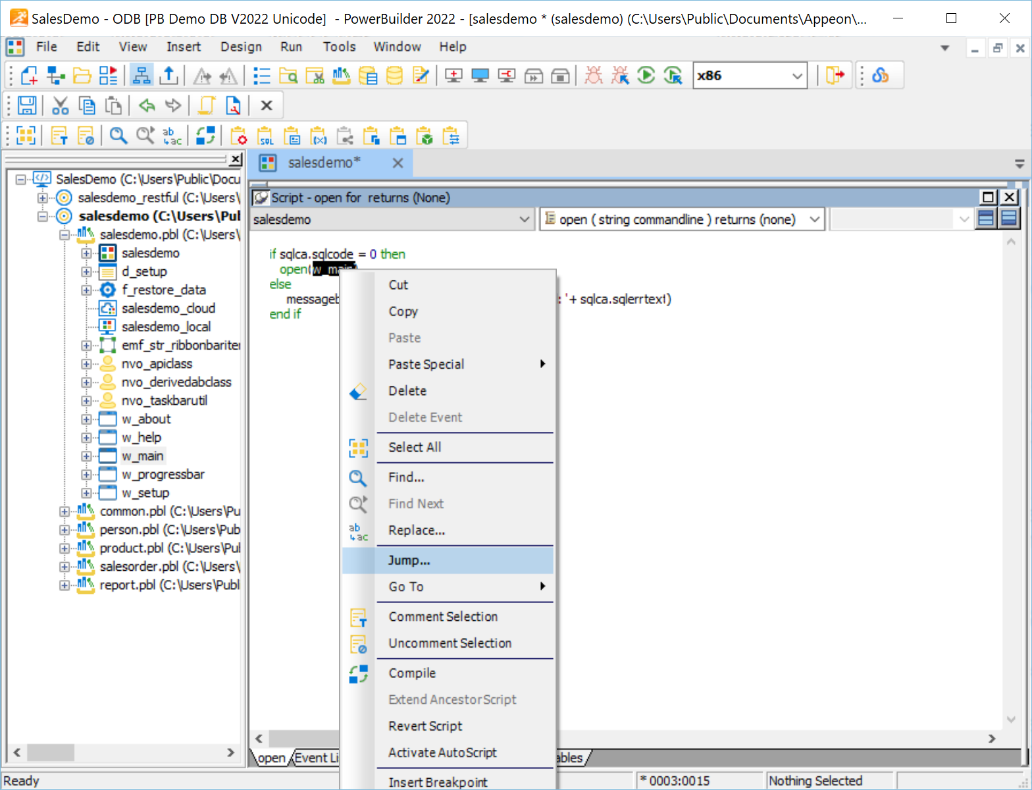The height and width of the screenshot is (790, 1032).
Task: Click the Cut scissors toolbar icon
Action: (x=61, y=105)
